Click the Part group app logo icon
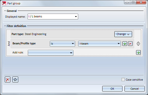Image resolution: width=148 pixels, height=95 pixels. pos(4,3)
